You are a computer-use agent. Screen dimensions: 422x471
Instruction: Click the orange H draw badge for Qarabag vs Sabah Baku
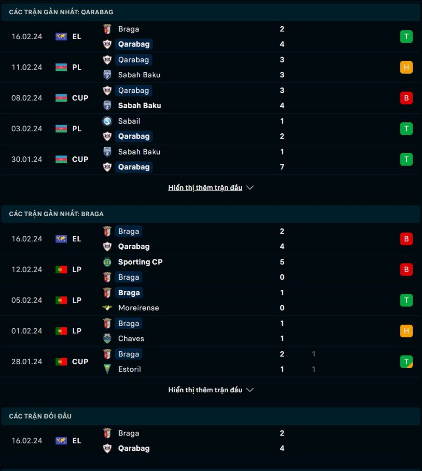coord(406,67)
